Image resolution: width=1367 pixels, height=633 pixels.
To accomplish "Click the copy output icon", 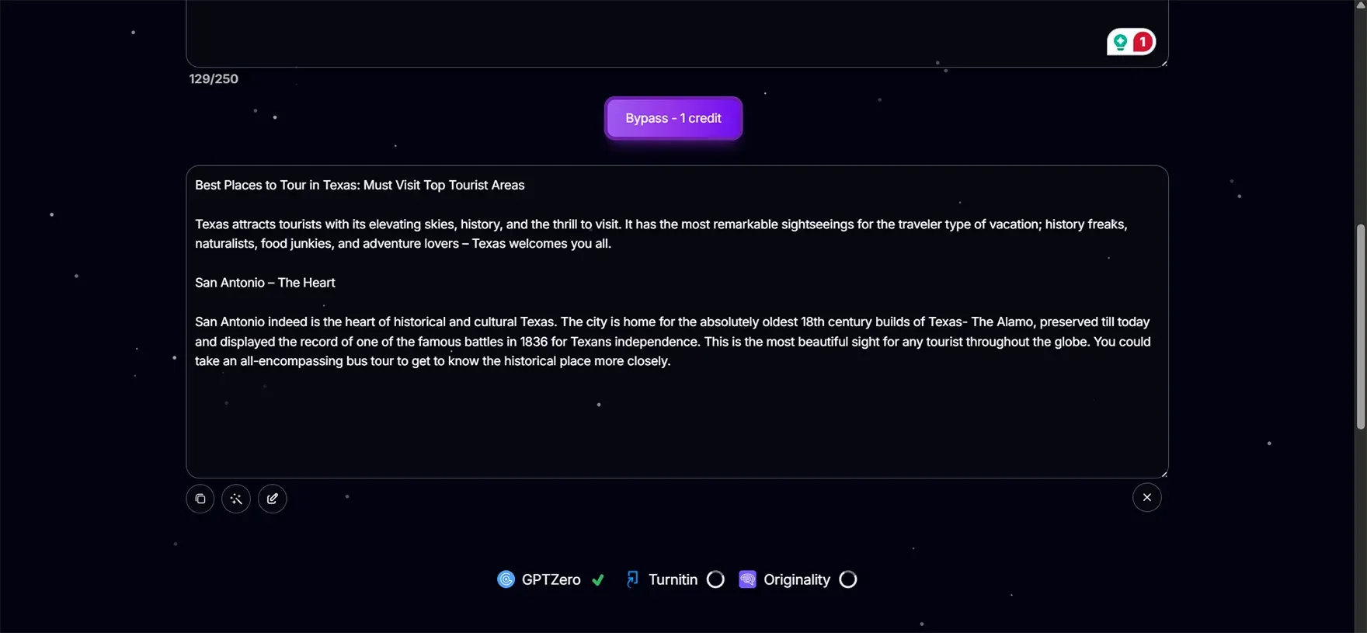I will [x=200, y=498].
